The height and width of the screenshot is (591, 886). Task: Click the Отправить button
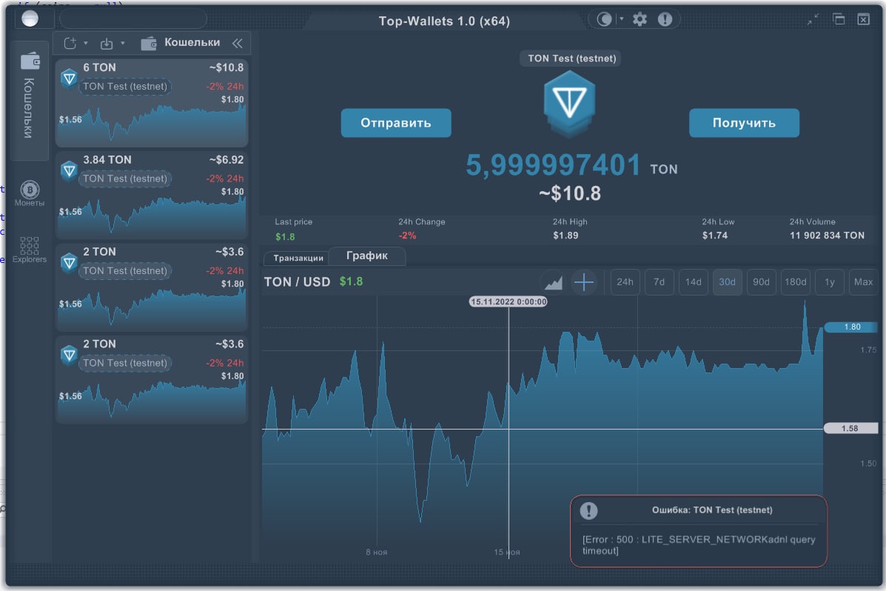coord(396,123)
